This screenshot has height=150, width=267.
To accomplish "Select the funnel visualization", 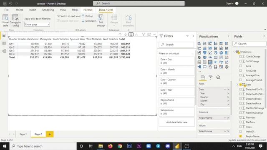I will point(205,53).
